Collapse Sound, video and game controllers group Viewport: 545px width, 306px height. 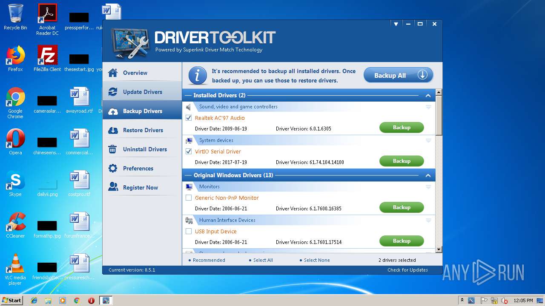click(x=428, y=107)
